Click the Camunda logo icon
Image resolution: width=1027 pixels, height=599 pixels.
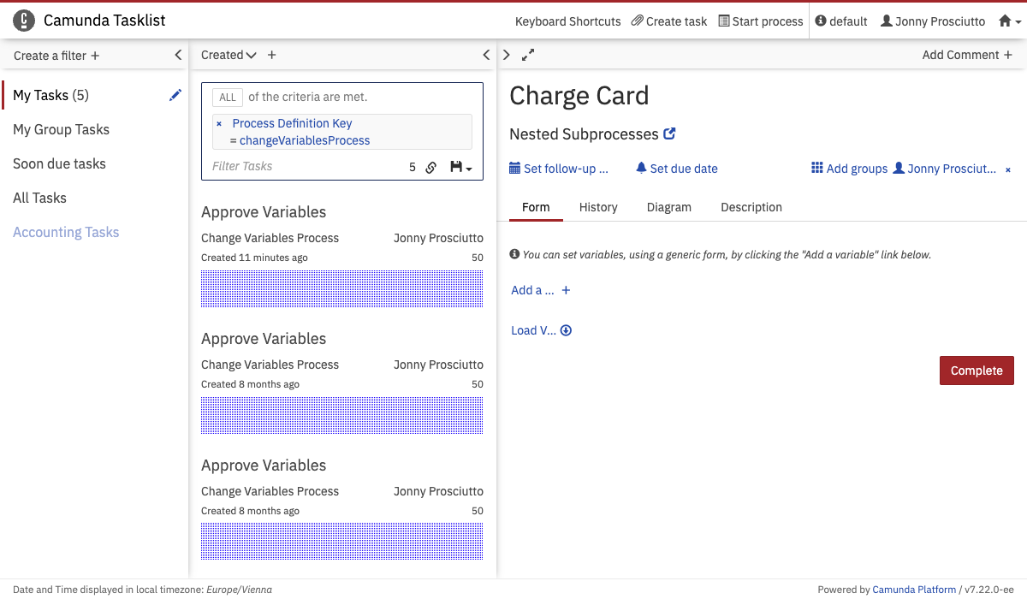click(25, 21)
